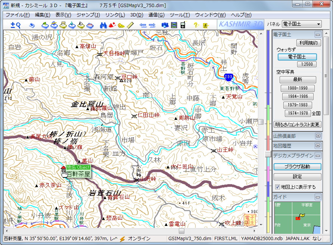
Task: Click the map horizontal scrollbar thumb
Action: pyautogui.click(x=181, y=231)
